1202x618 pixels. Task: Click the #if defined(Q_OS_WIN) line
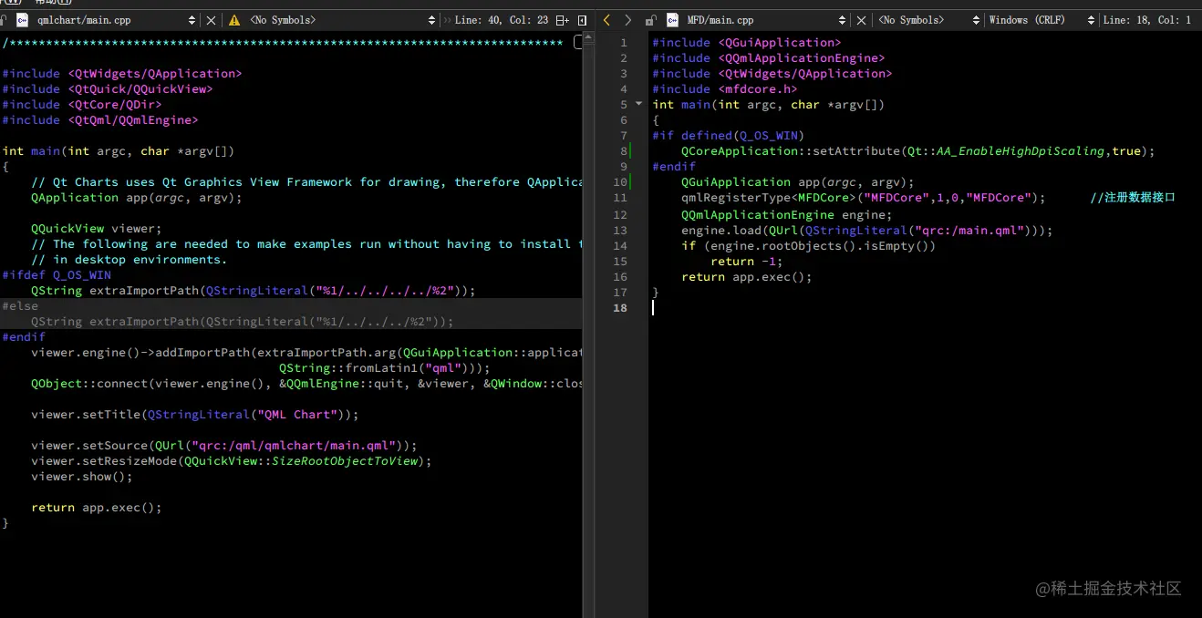[728, 136]
